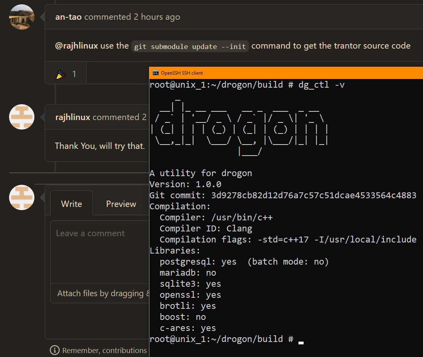Click the avatar next to the comment editor
This screenshot has width=423, height=357.
click(22, 197)
